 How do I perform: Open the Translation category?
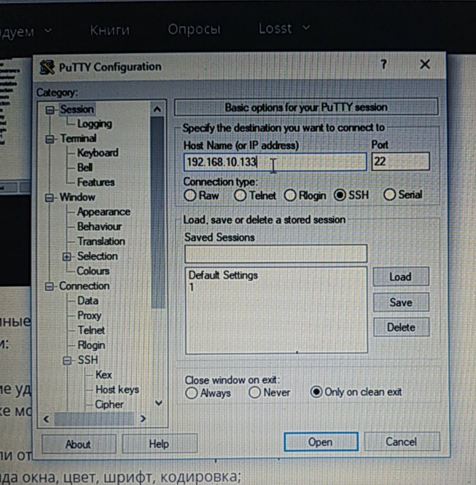click(x=101, y=241)
